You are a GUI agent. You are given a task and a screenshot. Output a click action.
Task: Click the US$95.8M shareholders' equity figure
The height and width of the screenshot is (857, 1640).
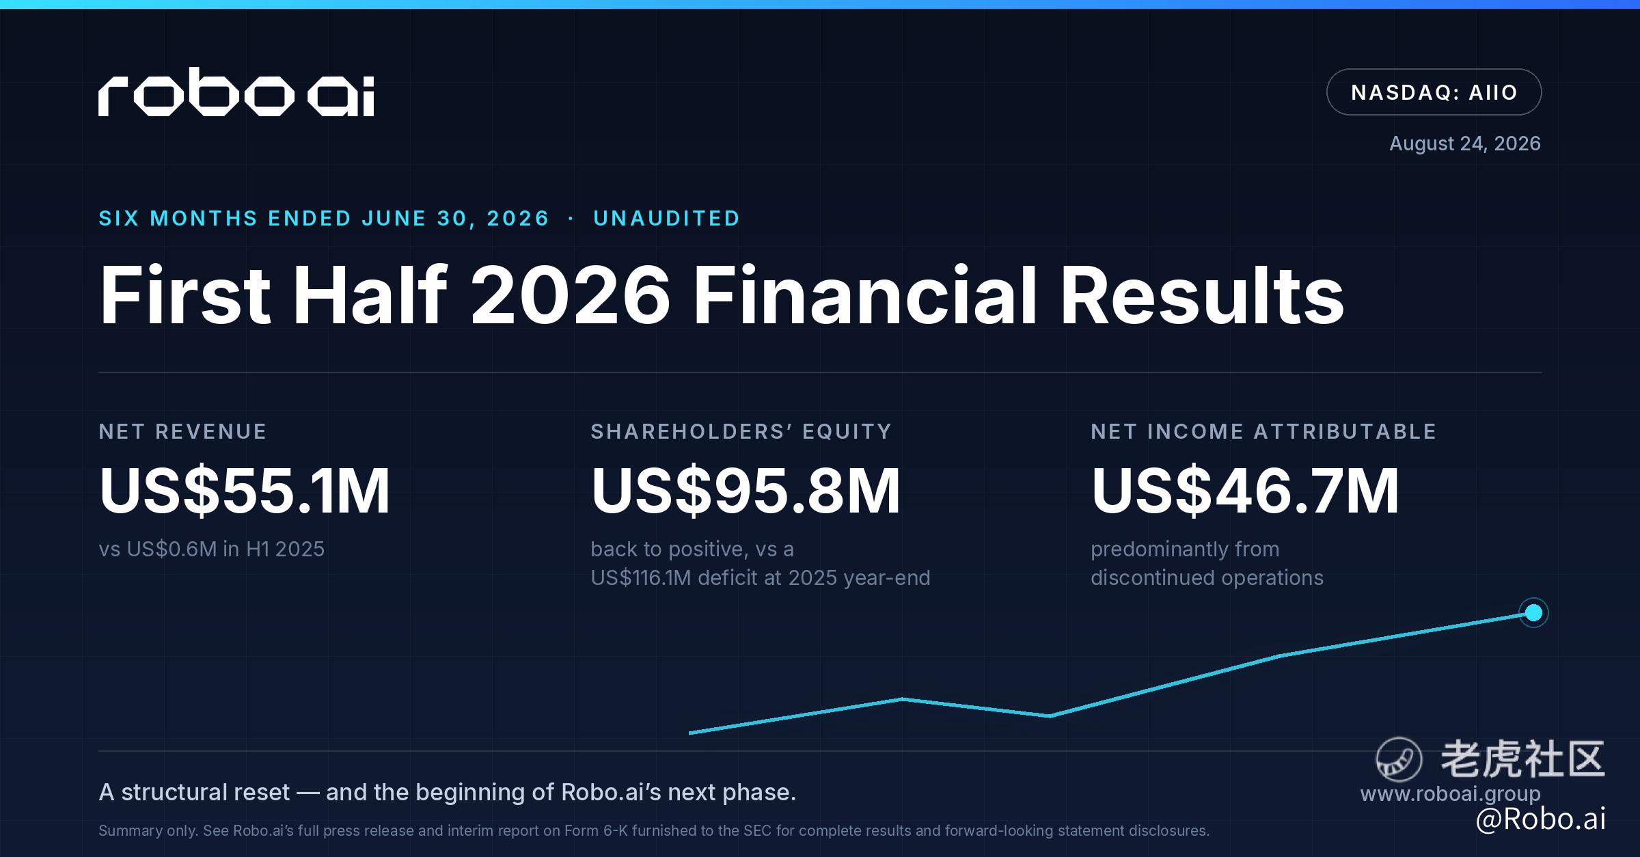point(746,490)
